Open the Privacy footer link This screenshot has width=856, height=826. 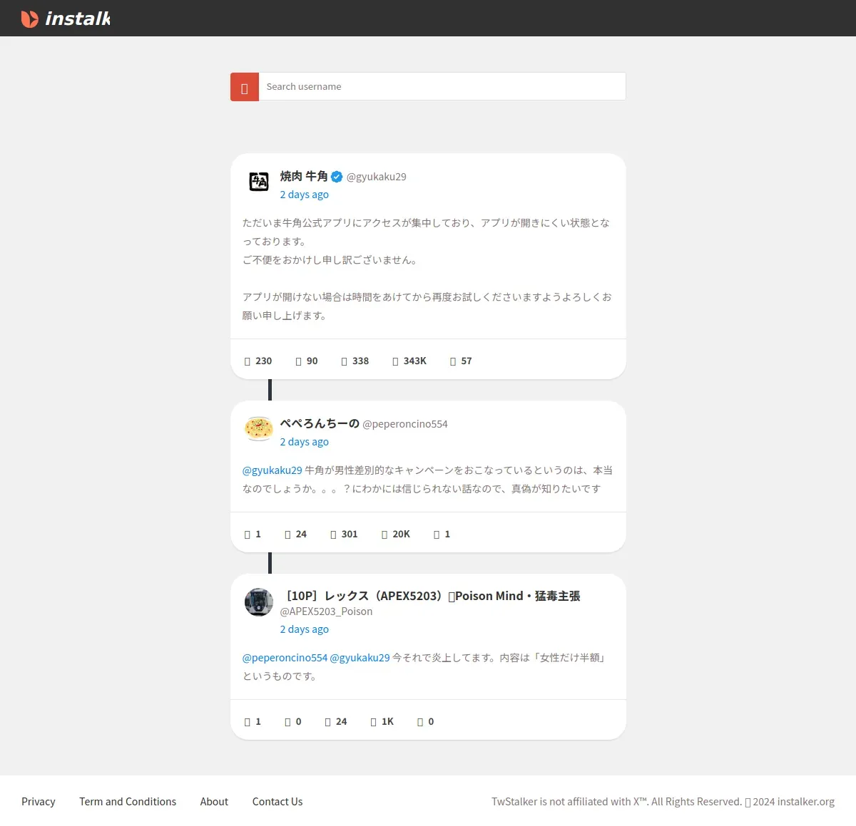tap(39, 802)
